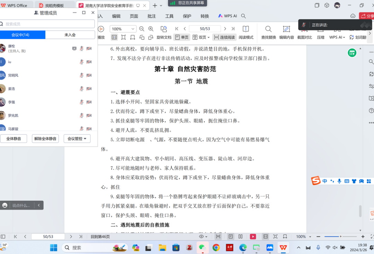Image resolution: width=374 pixels, height=254 pixels.
Task: Enable 单页 single page view
Action: click(x=182, y=37)
